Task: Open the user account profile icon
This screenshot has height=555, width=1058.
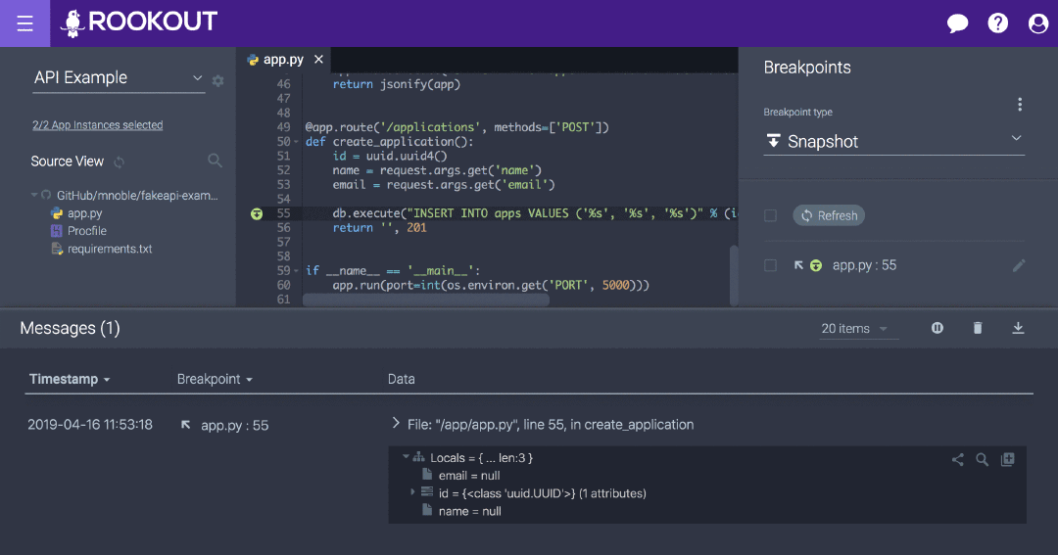Action: (1037, 23)
